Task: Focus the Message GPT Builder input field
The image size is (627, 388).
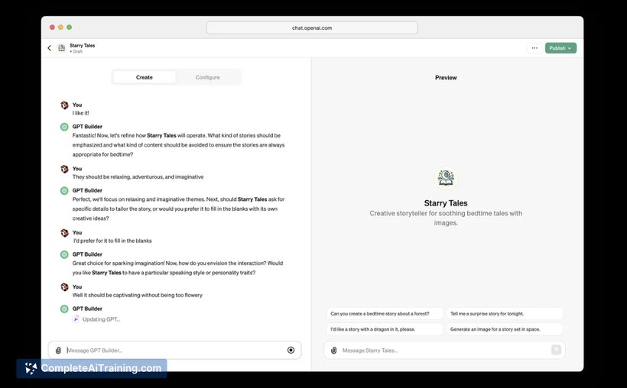Action: pyautogui.click(x=174, y=350)
